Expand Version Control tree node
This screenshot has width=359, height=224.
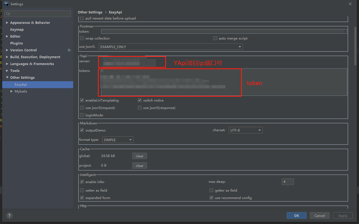coord(7,50)
